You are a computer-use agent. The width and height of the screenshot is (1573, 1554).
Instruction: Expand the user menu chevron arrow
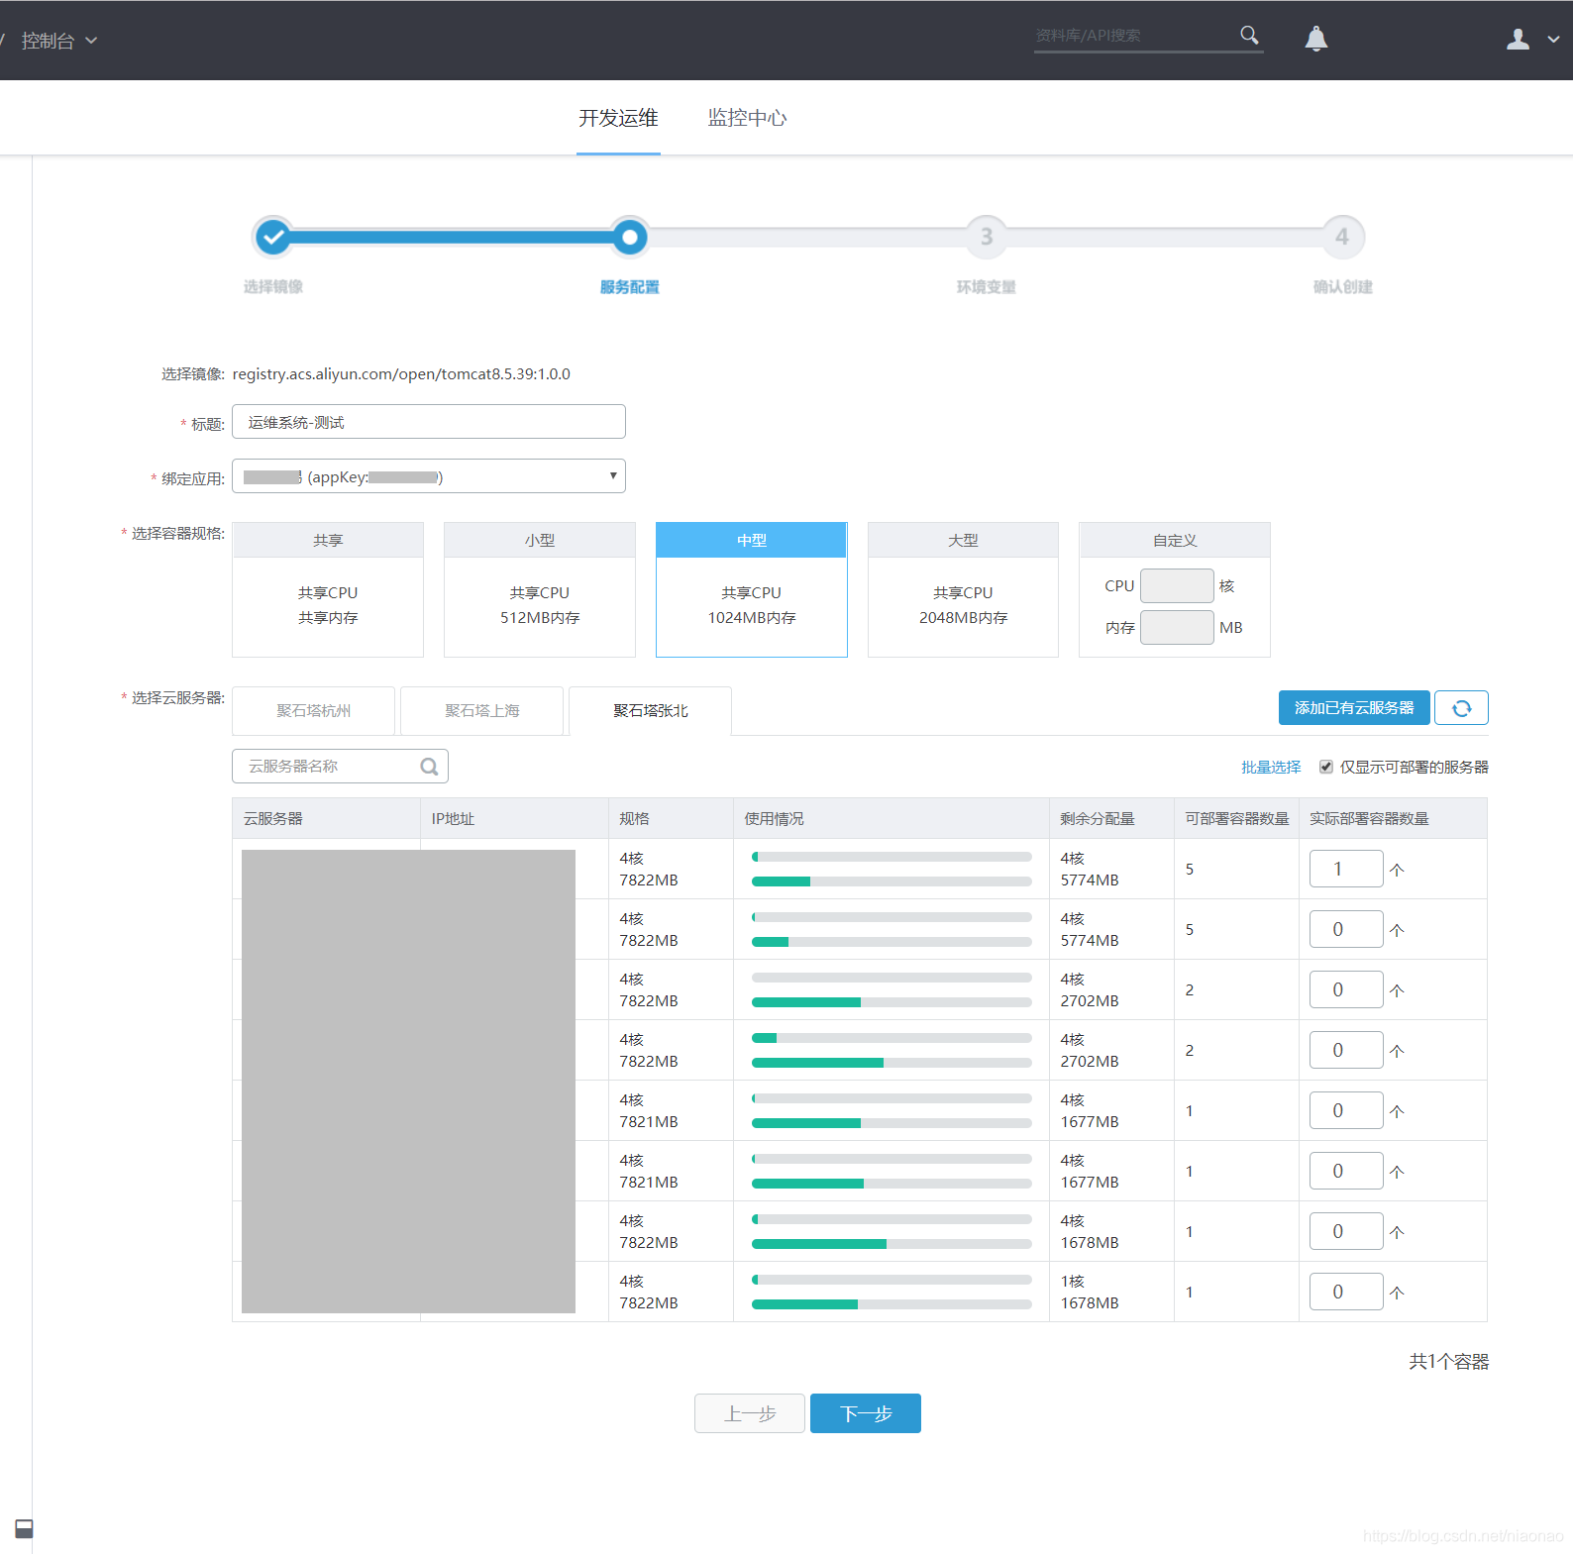pos(1553,40)
